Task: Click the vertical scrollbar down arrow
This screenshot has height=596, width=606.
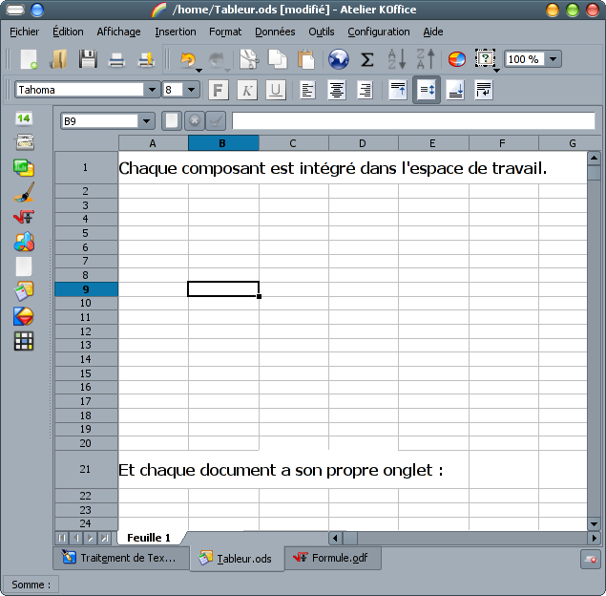Action: [594, 524]
